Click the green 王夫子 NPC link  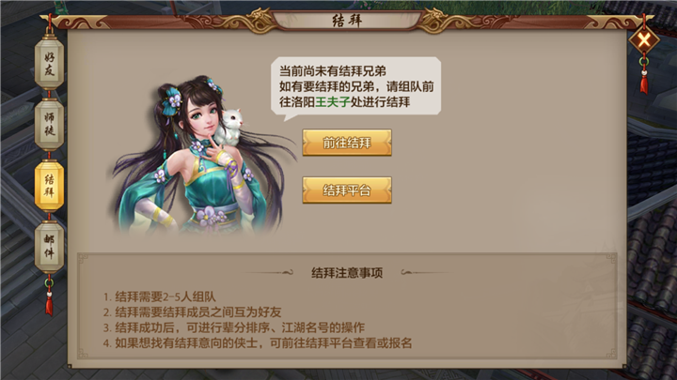pyautogui.click(x=333, y=102)
